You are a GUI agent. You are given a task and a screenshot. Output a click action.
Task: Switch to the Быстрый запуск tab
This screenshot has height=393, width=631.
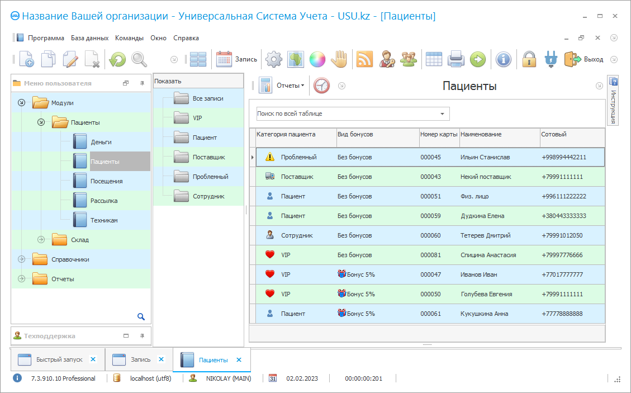(59, 360)
